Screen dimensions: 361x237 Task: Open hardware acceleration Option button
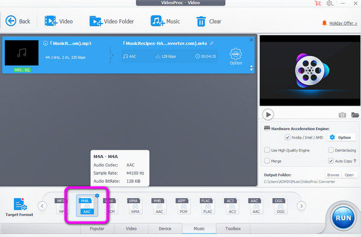341,137
